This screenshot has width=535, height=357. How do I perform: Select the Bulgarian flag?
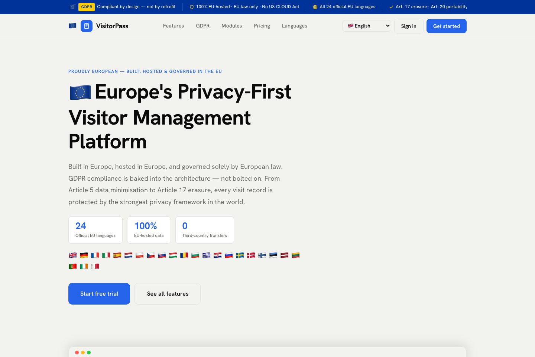click(x=195, y=255)
